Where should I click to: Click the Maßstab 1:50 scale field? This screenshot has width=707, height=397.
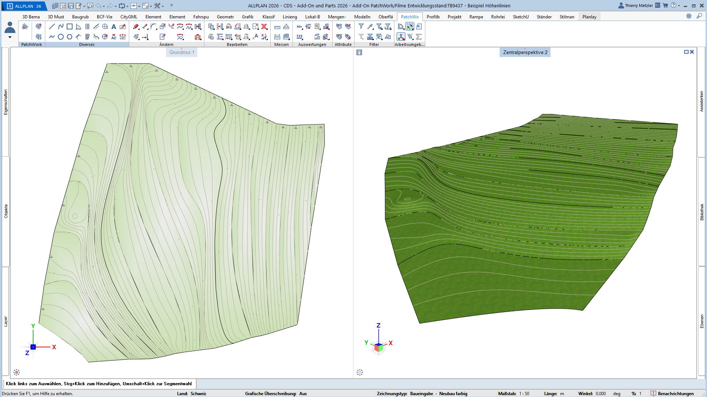[x=524, y=393]
